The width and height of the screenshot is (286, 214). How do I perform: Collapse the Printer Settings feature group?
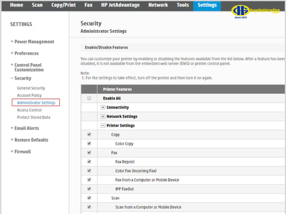[x=103, y=126]
